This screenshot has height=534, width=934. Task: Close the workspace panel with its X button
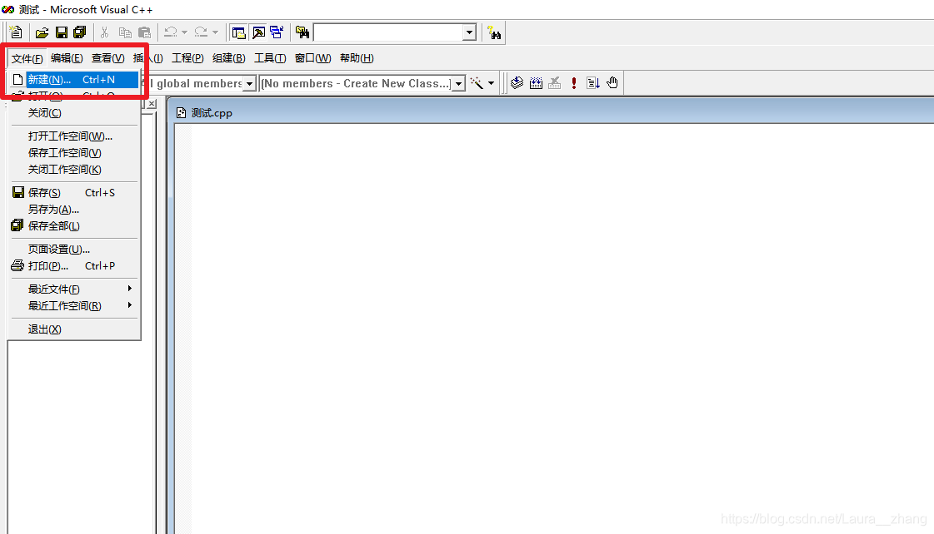click(x=152, y=103)
